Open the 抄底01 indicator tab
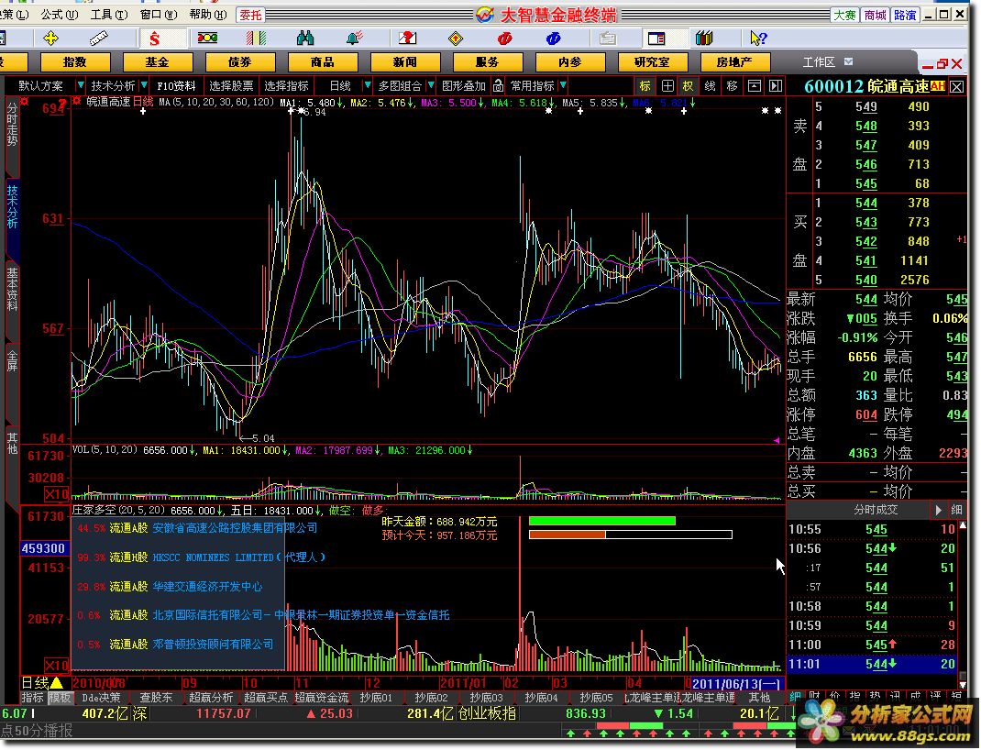The image size is (981, 750). (x=376, y=698)
